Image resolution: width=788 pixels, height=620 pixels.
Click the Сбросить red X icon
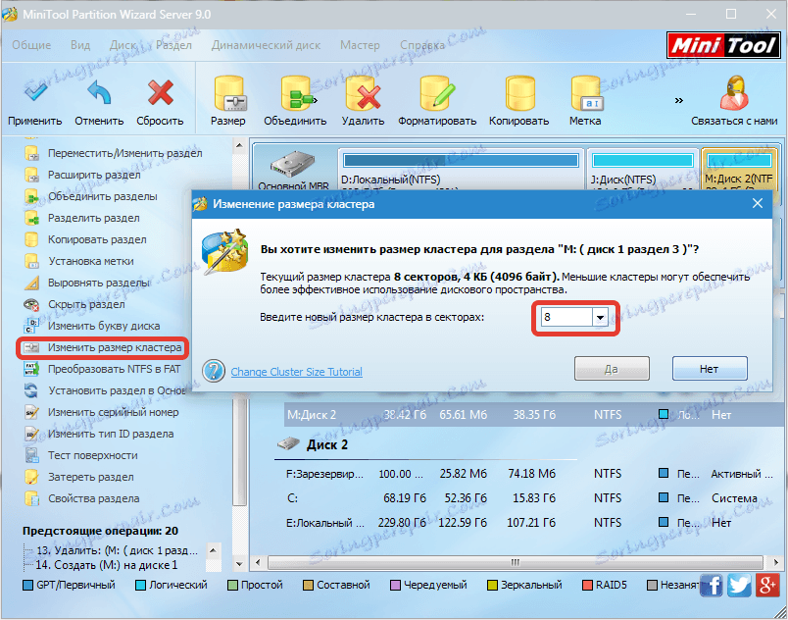click(161, 92)
